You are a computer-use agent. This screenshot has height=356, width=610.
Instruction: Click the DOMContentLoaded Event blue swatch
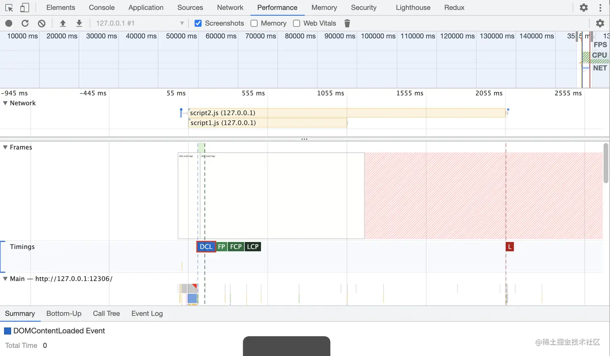8,331
